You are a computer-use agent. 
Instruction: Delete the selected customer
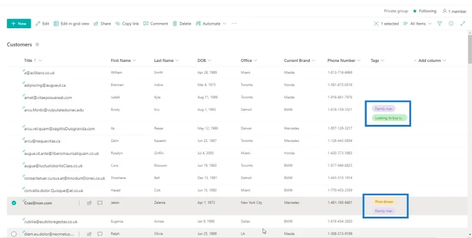click(x=182, y=24)
